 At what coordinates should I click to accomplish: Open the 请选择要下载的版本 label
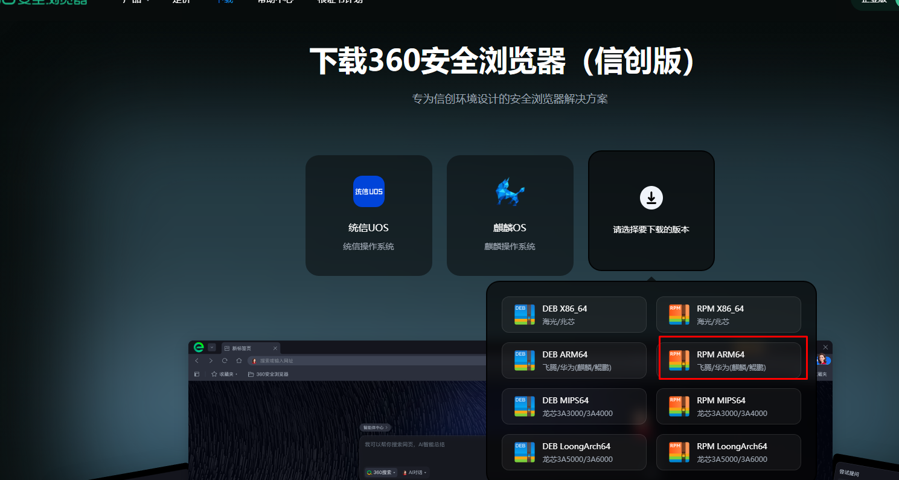click(651, 229)
